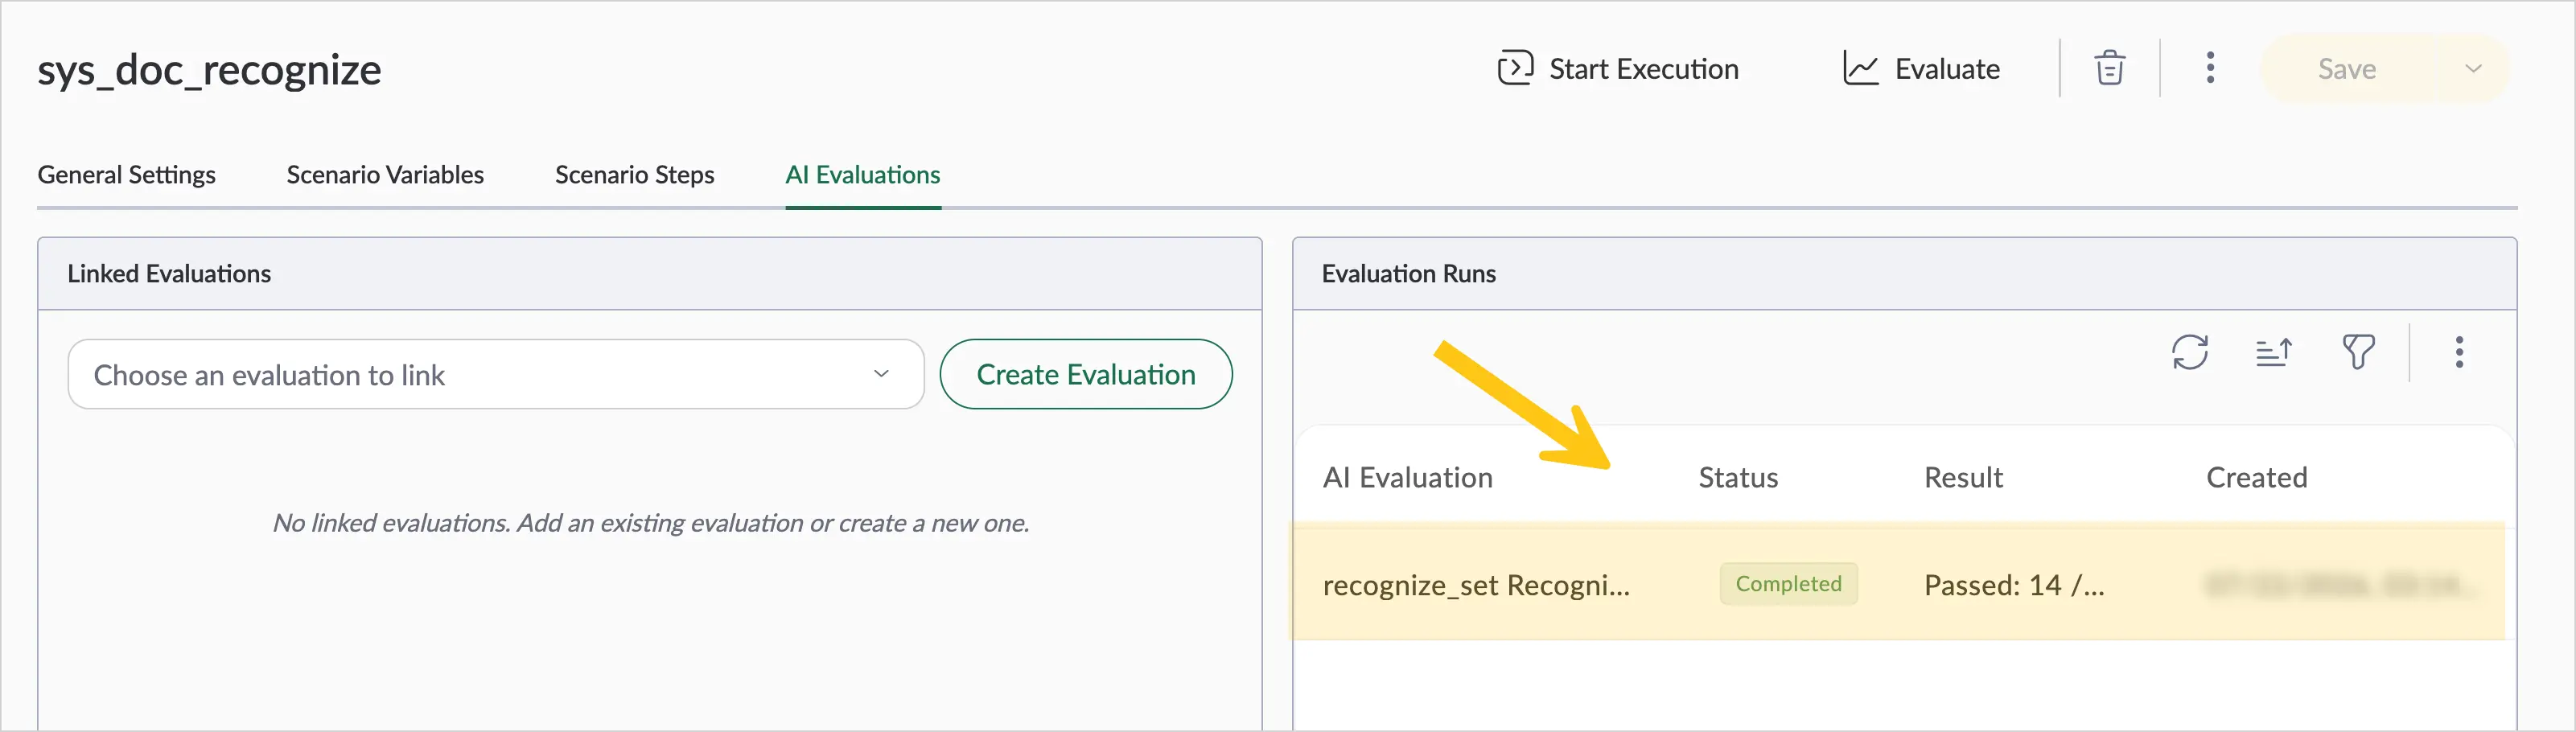This screenshot has width=2576, height=732.
Task: Open the Choose an evaluation to link dropdown
Action: (496, 374)
